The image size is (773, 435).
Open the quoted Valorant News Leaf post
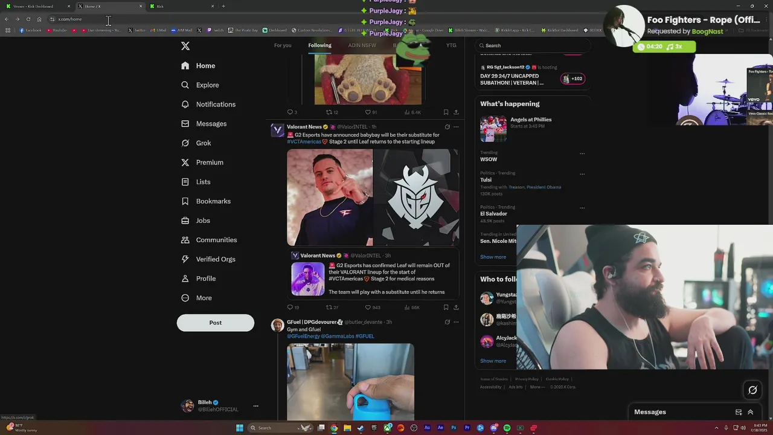point(373,274)
